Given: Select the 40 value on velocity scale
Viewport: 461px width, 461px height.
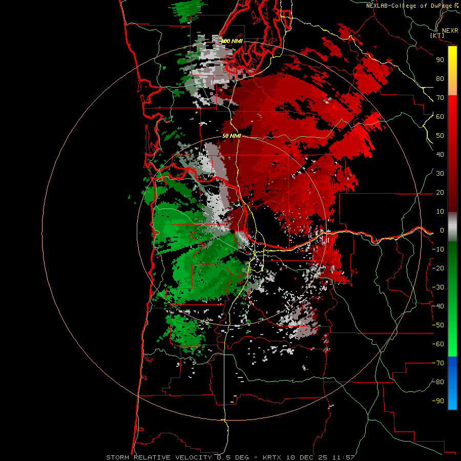Looking at the screenshot, I should coord(440,155).
